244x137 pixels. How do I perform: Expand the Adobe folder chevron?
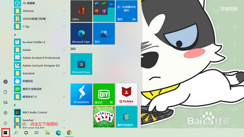[x=64, y=50]
